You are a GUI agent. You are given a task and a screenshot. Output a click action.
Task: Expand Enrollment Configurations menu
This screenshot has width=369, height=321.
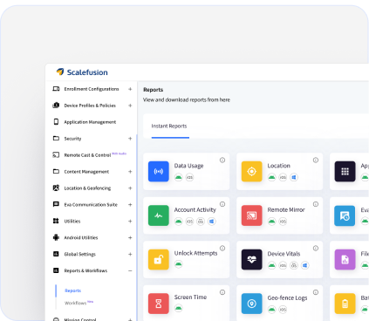130,89
